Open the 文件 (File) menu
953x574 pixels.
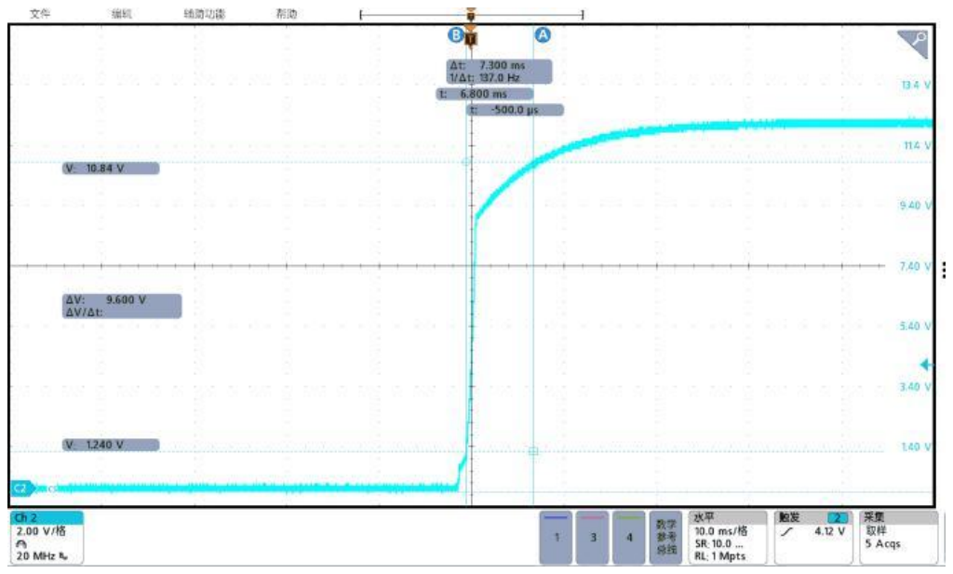[x=39, y=13]
